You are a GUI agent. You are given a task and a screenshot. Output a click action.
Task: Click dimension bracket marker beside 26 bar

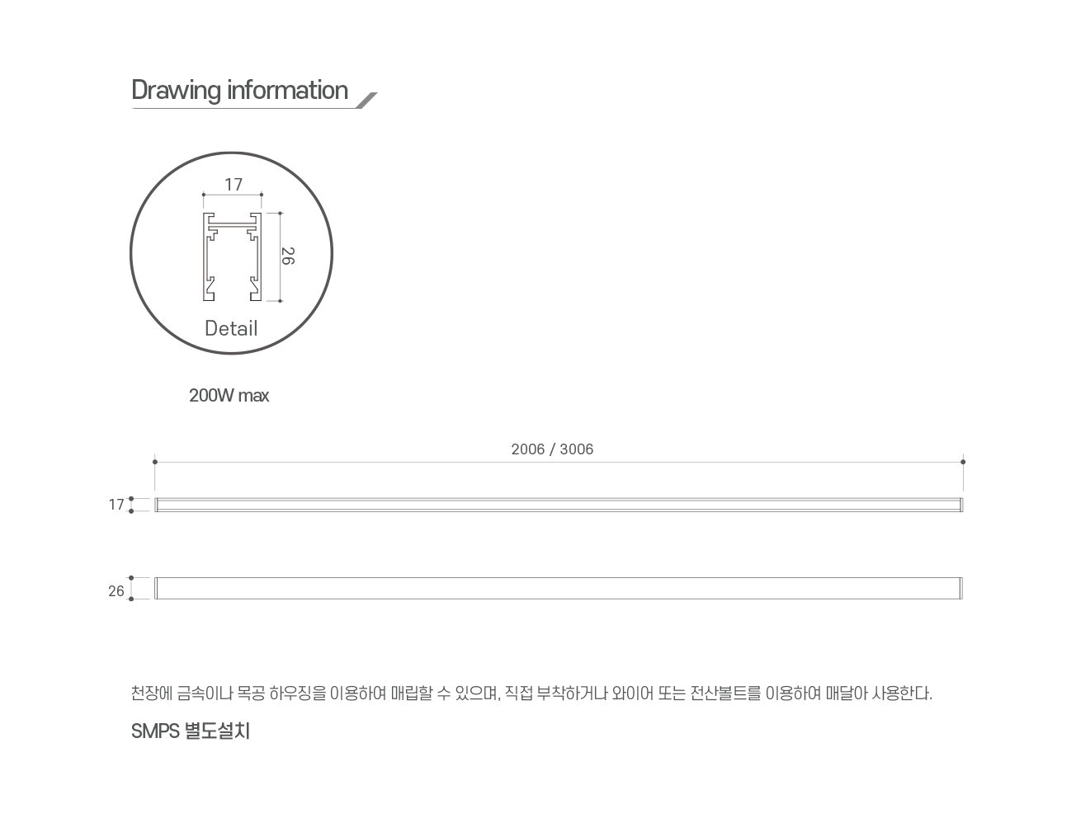(131, 589)
